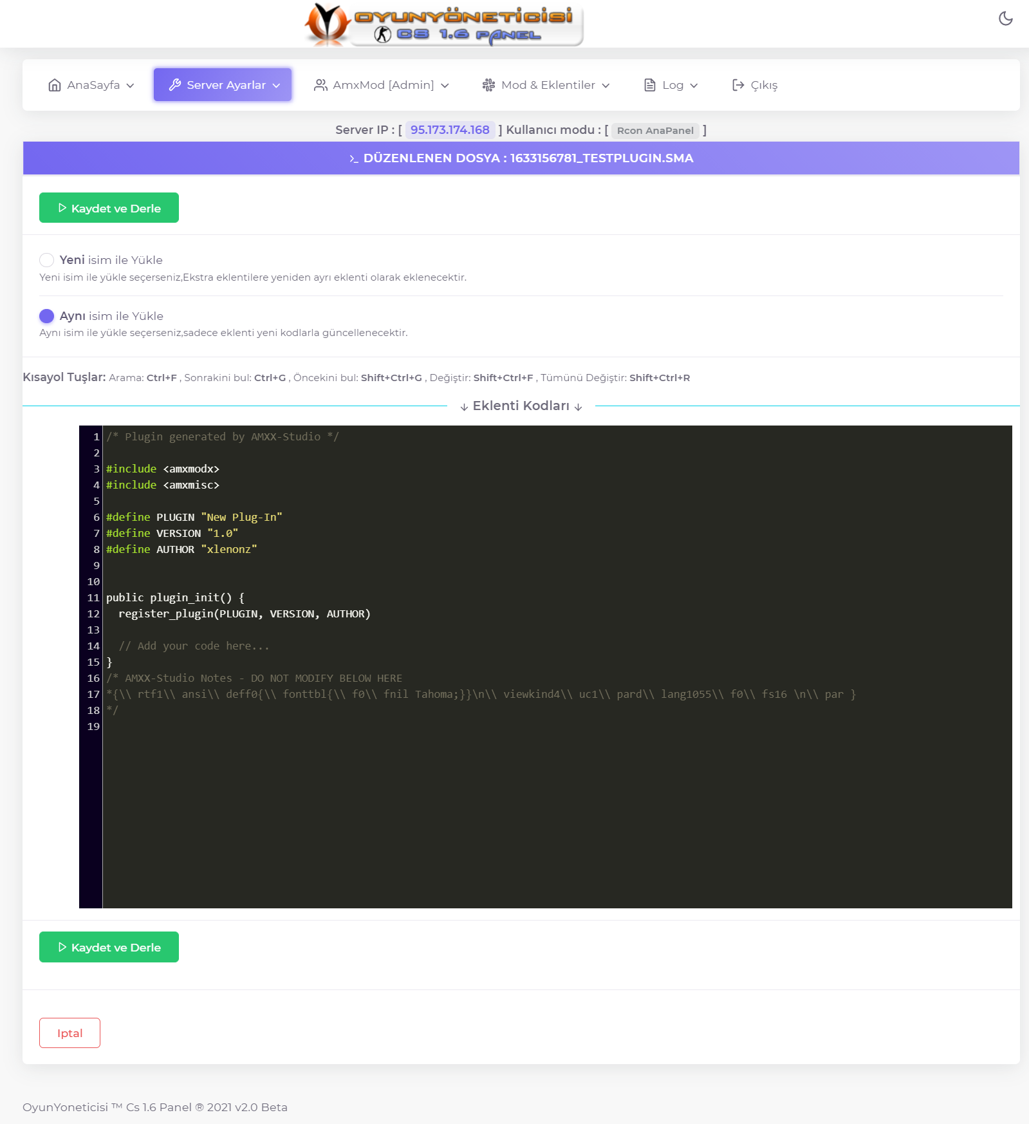Open the AmxMod [Admin] menu

(x=382, y=85)
